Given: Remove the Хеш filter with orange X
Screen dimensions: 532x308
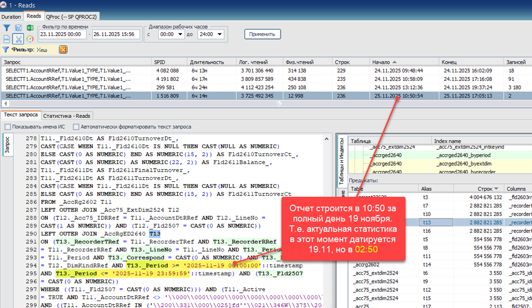Looking at the screenshot, I should coord(63,50).
